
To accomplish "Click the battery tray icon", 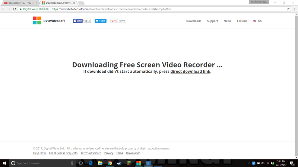I will pos(258,163).
